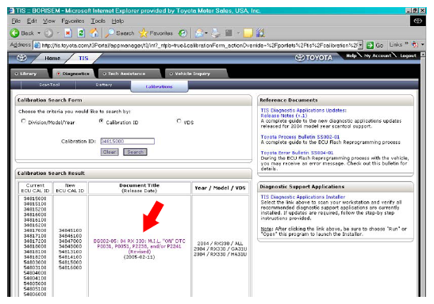This screenshot has width=434, height=304.
Task: Open the Vehicle Inquiry tab
Action: [x=193, y=74]
